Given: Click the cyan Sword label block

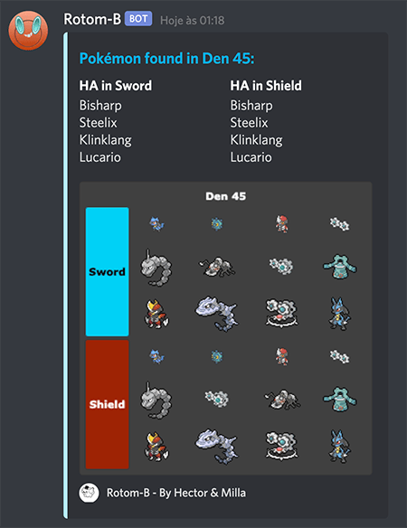Looking at the screenshot, I should [x=107, y=272].
